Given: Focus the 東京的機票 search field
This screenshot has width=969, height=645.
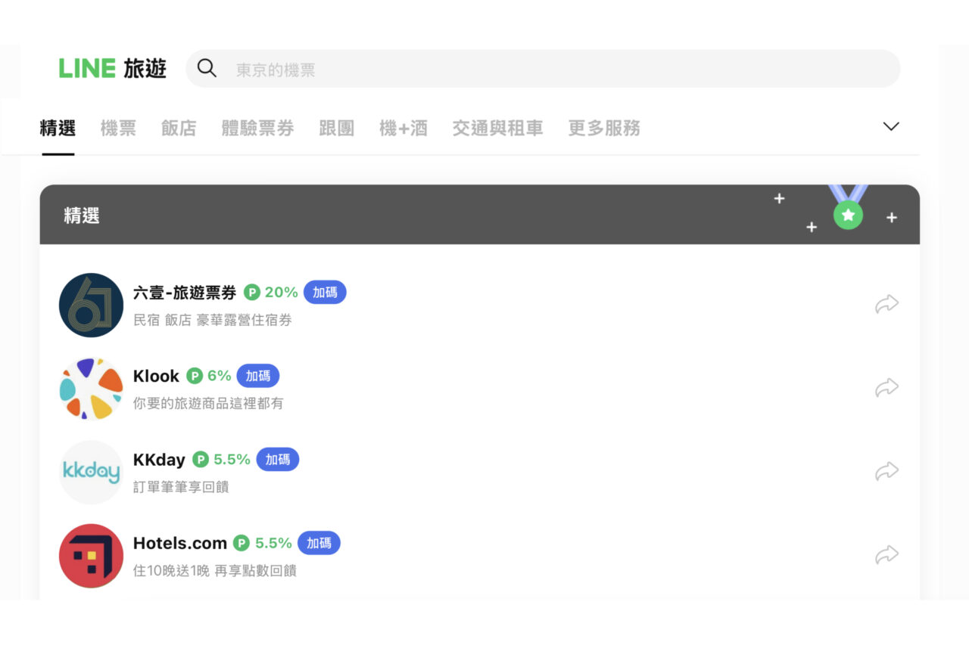Looking at the screenshot, I should click(x=543, y=69).
